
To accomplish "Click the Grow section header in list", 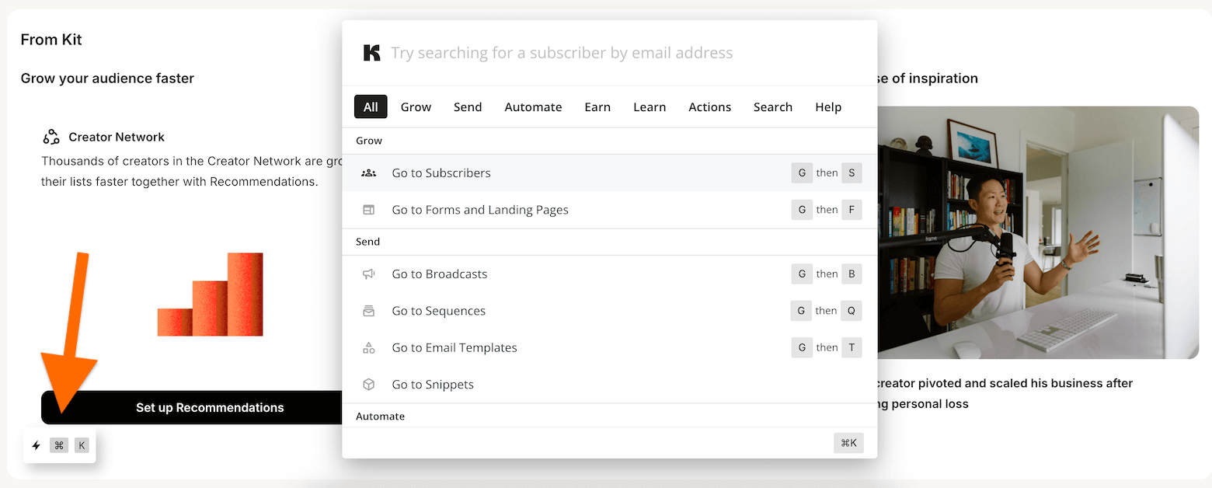I will click(x=369, y=141).
